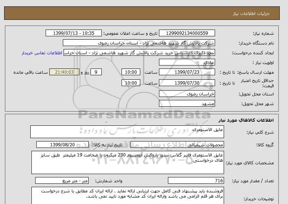The image size is (288, 204).
Task: Click the quantity field showing 716
Action: [x=189, y=180]
